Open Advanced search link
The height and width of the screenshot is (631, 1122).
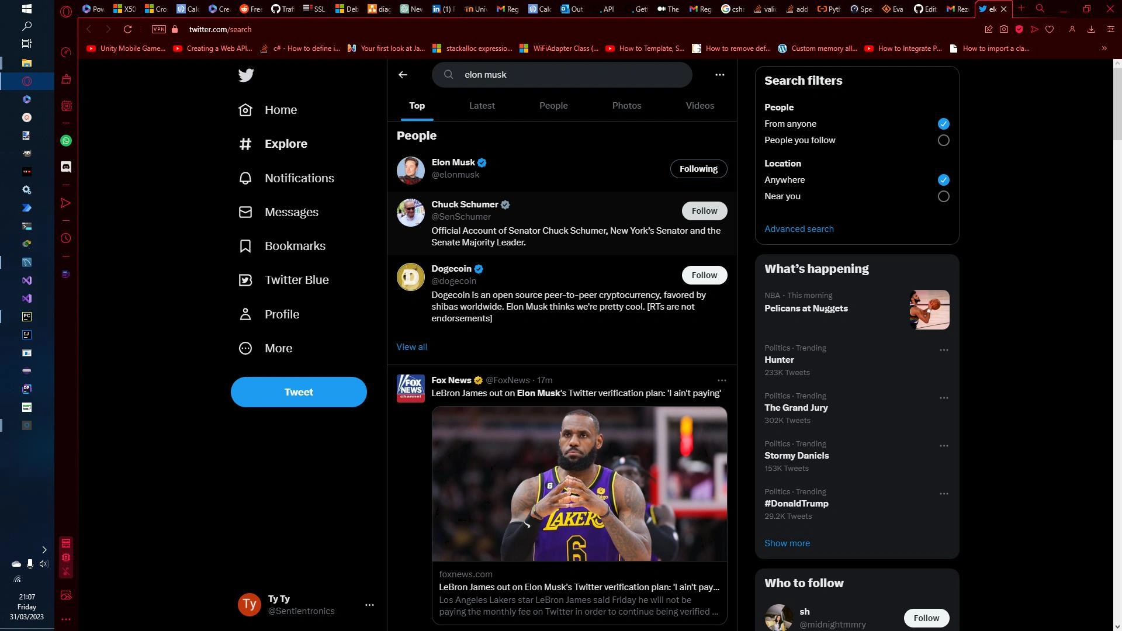click(x=799, y=229)
